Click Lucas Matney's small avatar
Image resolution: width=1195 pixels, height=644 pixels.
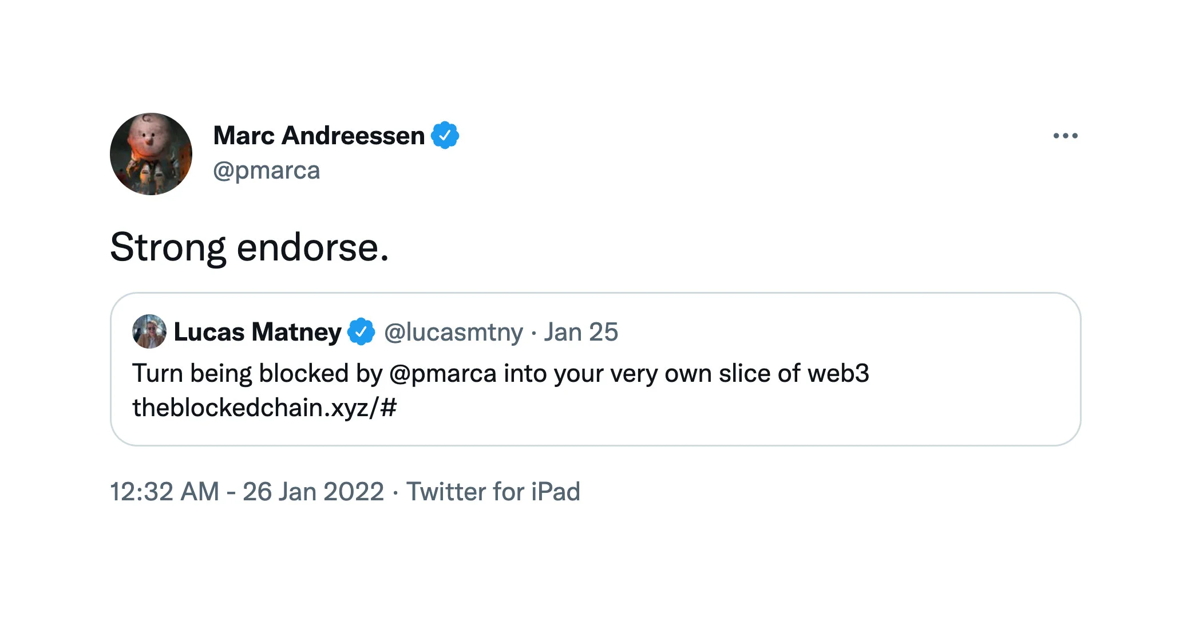149,331
